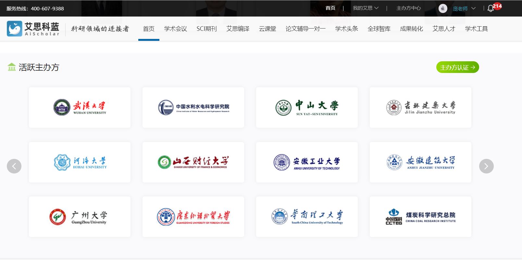
Task: Open the 山西财经大学 card
Action: (x=193, y=162)
